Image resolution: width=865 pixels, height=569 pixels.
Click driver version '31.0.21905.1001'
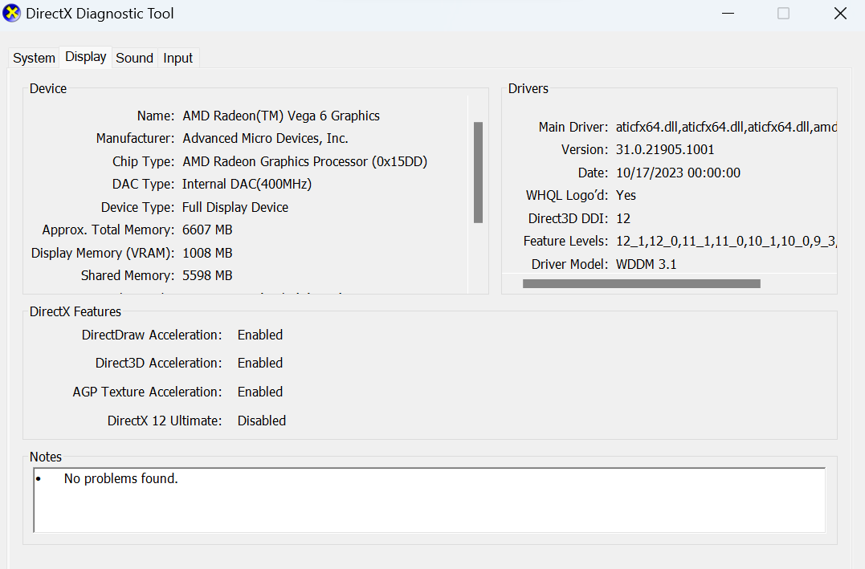pos(665,150)
